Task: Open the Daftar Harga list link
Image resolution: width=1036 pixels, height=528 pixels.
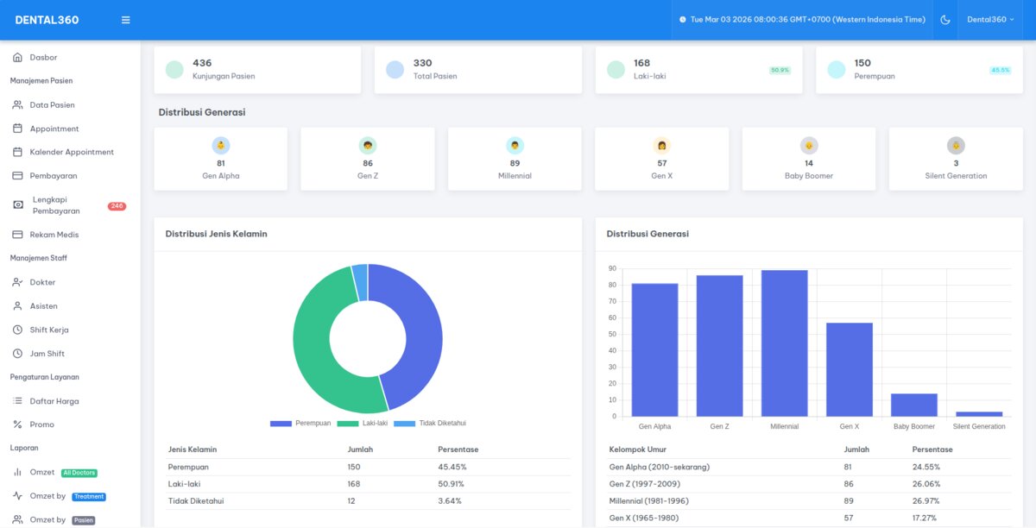Action: pyautogui.click(x=54, y=401)
